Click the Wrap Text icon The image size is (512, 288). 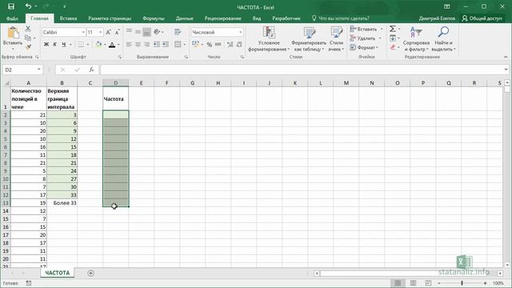pos(178,32)
